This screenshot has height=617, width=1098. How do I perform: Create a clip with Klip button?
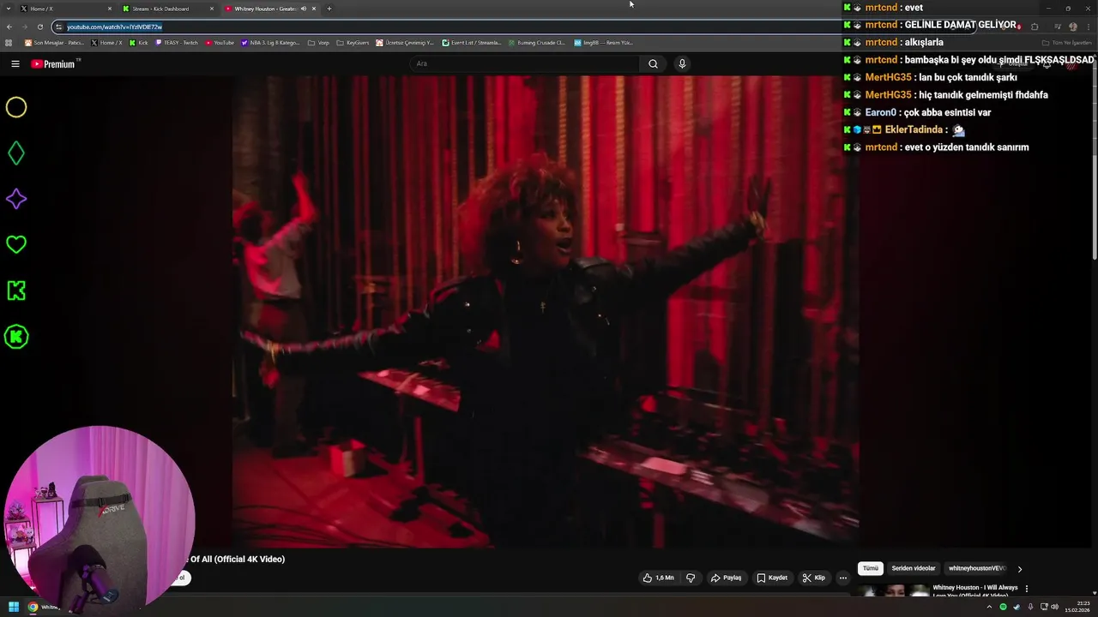(813, 578)
